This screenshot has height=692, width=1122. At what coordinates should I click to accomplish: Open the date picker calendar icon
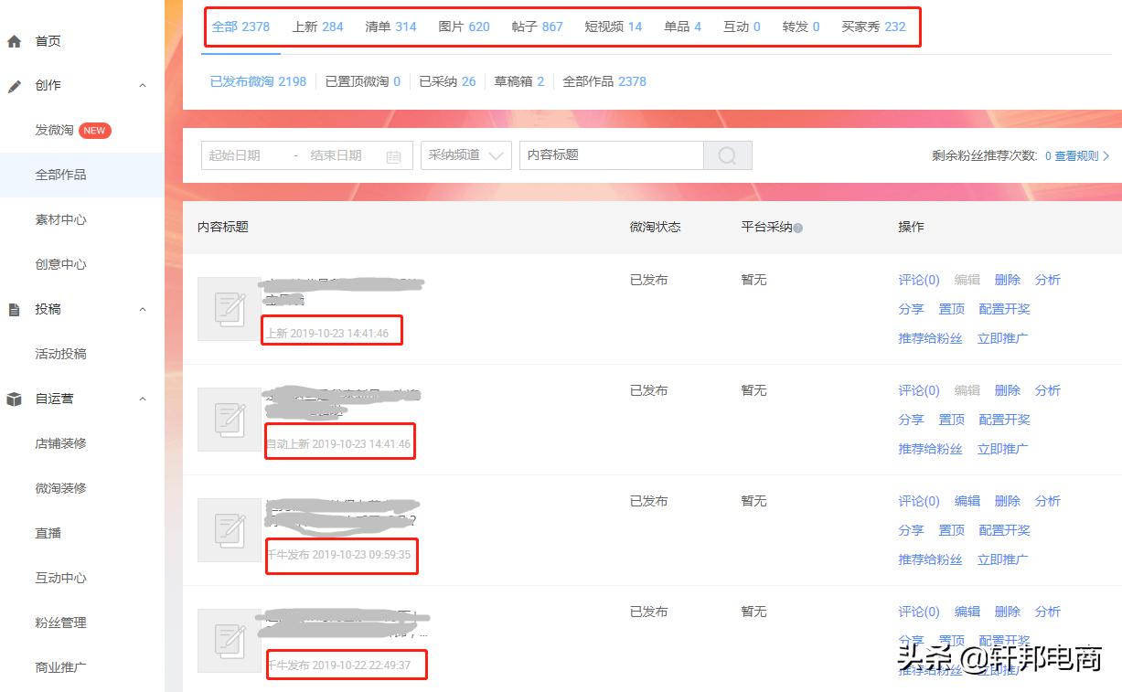click(393, 155)
